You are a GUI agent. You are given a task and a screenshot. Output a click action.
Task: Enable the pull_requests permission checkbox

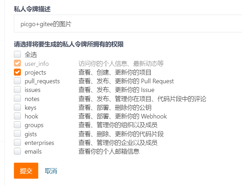(17, 81)
